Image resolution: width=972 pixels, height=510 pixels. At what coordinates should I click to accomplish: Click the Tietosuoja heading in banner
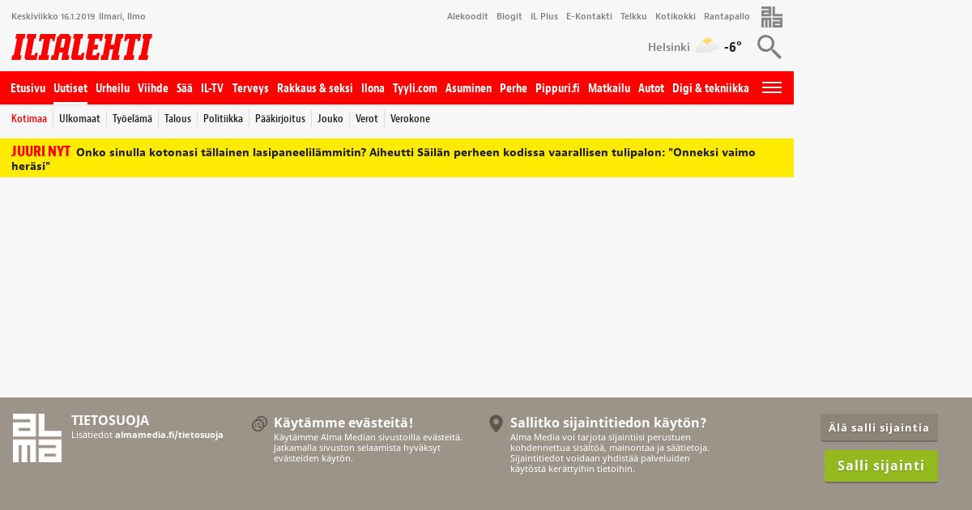(110, 420)
